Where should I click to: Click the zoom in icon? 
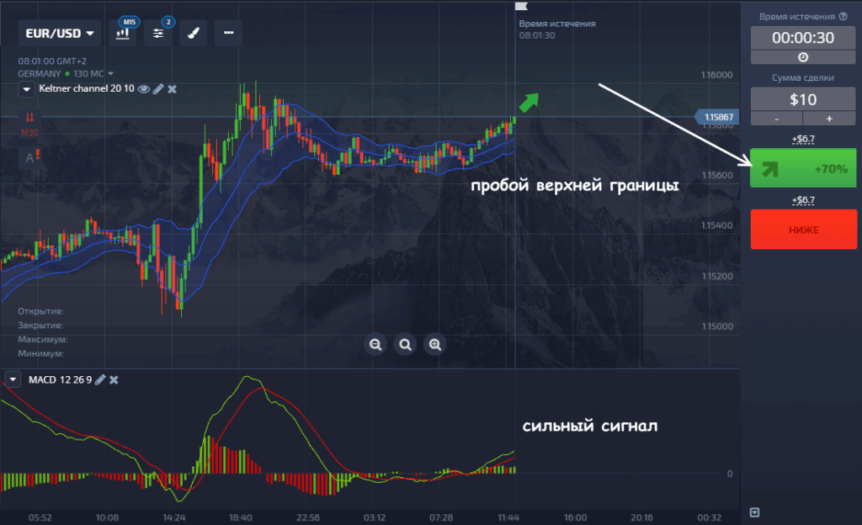[x=434, y=344]
